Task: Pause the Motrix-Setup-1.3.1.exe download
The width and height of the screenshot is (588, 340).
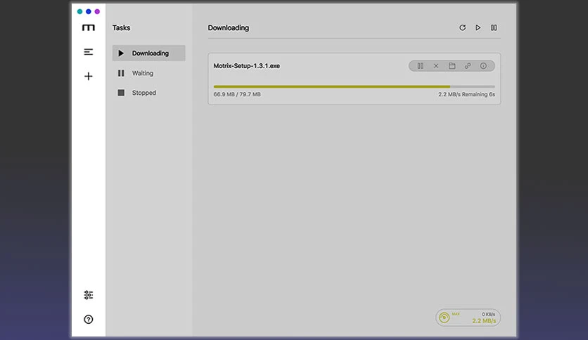Action: [x=421, y=66]
